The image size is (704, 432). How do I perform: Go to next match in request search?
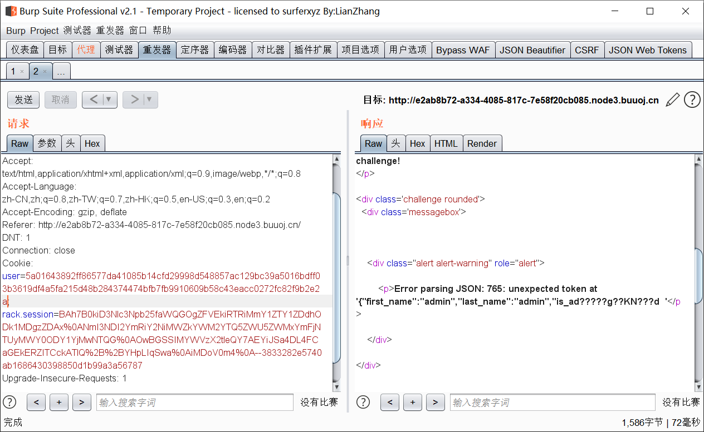(81, 402)
